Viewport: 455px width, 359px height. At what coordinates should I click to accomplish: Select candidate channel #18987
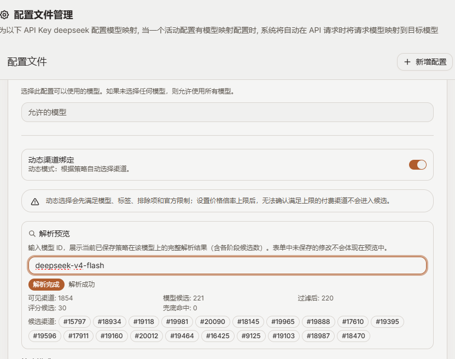318,336
